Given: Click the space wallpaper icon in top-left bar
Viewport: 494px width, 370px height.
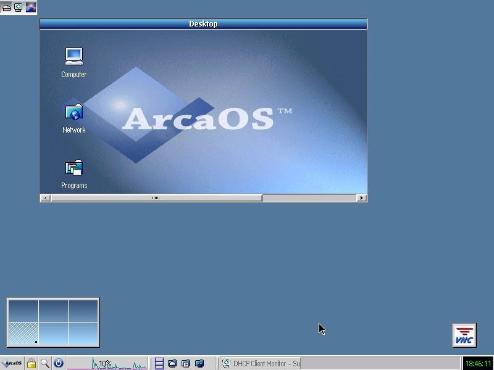Looking at the screenshot, I should [x=30, y=7].
